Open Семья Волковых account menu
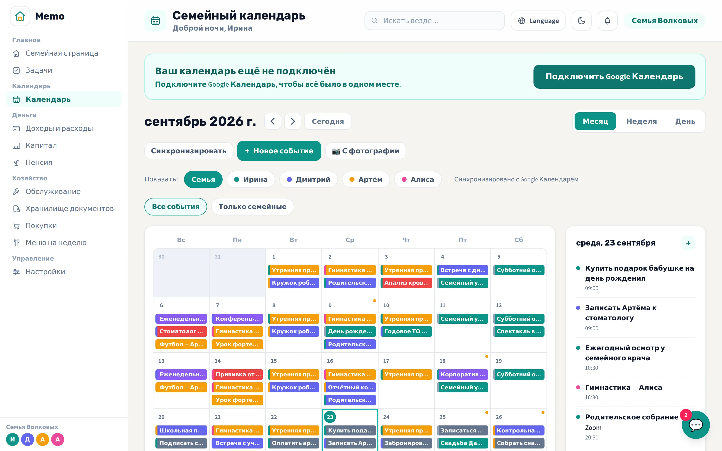 click(x=665, y=21)
